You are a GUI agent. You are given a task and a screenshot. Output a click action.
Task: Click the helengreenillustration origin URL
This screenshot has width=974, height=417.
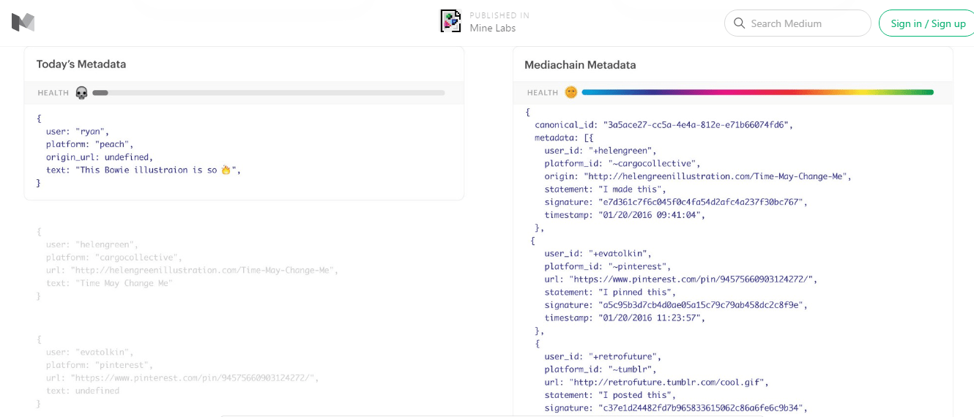coord(717,176)
